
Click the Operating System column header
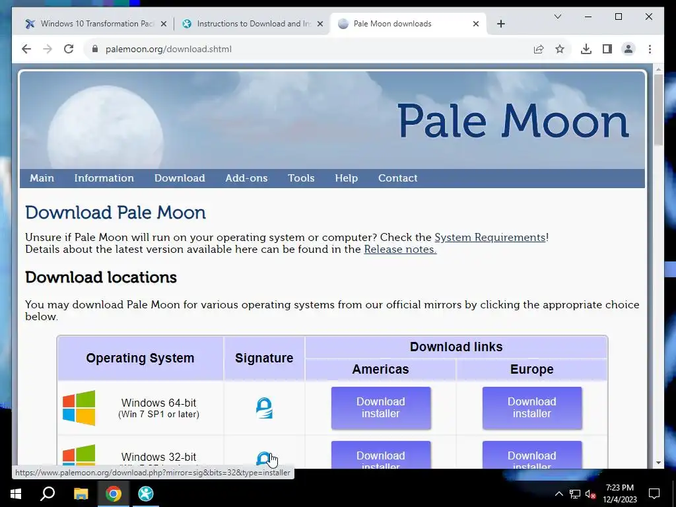click(x=140, y=358)
